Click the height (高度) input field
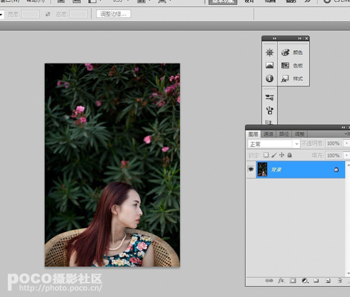 coord(78,14)
